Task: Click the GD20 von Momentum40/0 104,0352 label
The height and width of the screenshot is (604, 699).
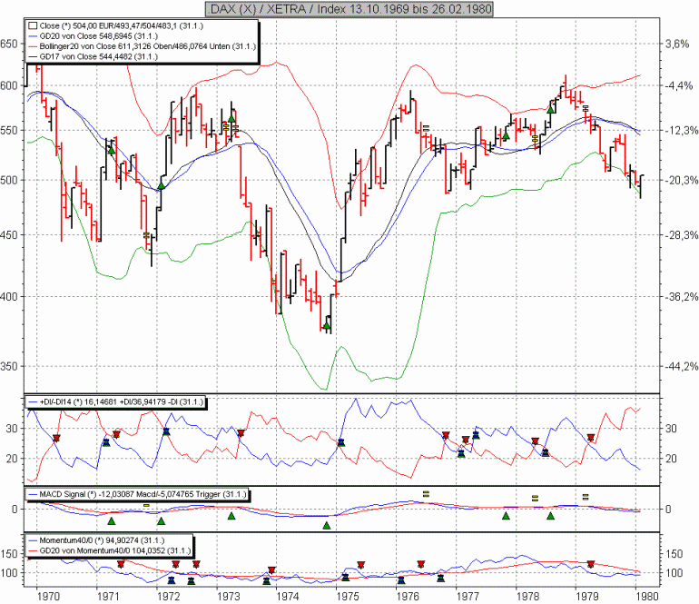Action: click(115, 550)
